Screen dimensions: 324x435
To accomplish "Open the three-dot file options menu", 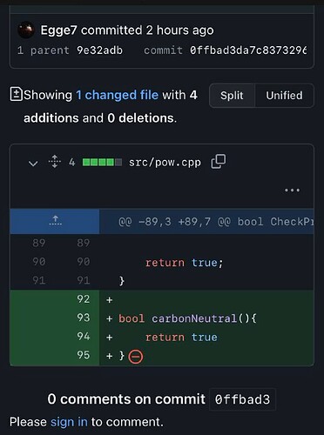I will [292, 191].
